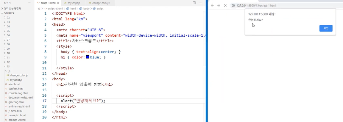Open prompt-1.html from the file tree

point(17,115)
